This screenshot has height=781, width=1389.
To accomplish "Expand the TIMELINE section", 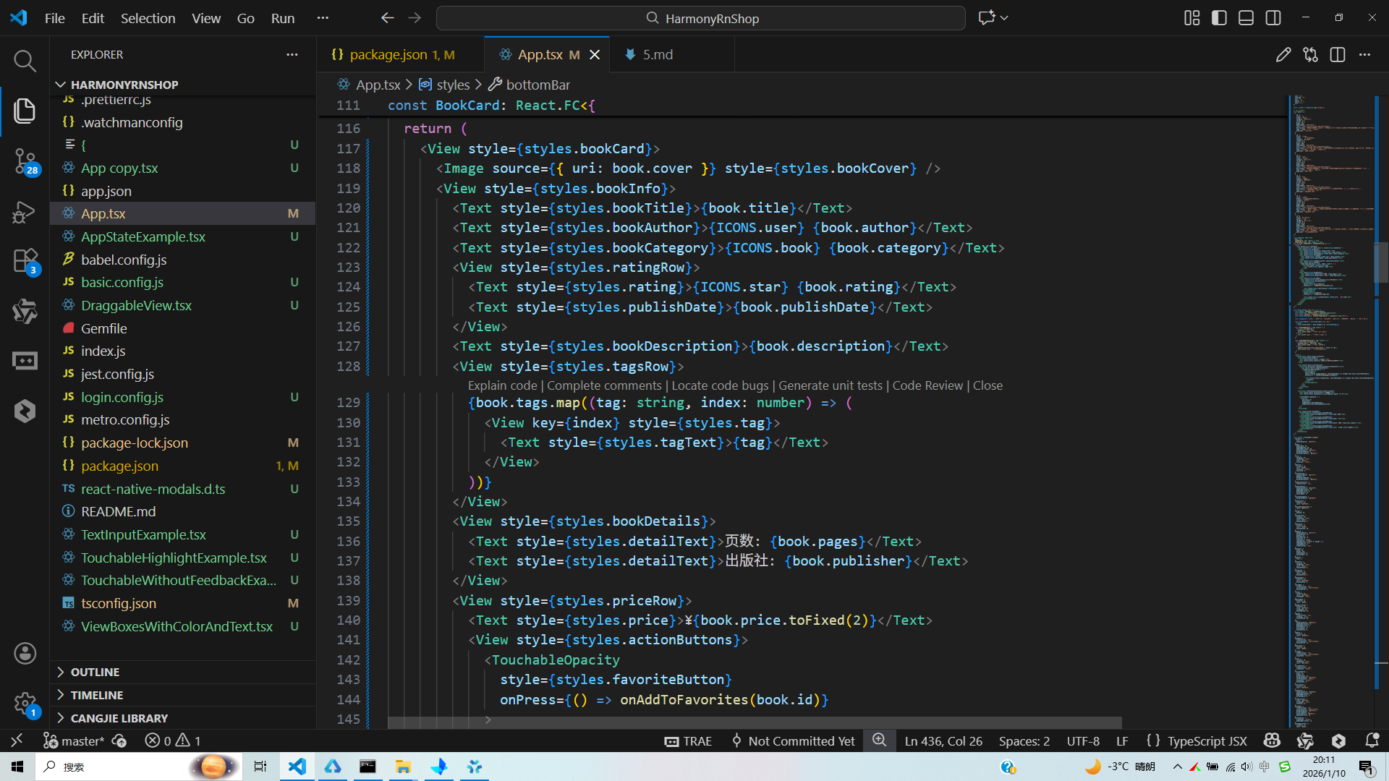I will coord(96,695).
